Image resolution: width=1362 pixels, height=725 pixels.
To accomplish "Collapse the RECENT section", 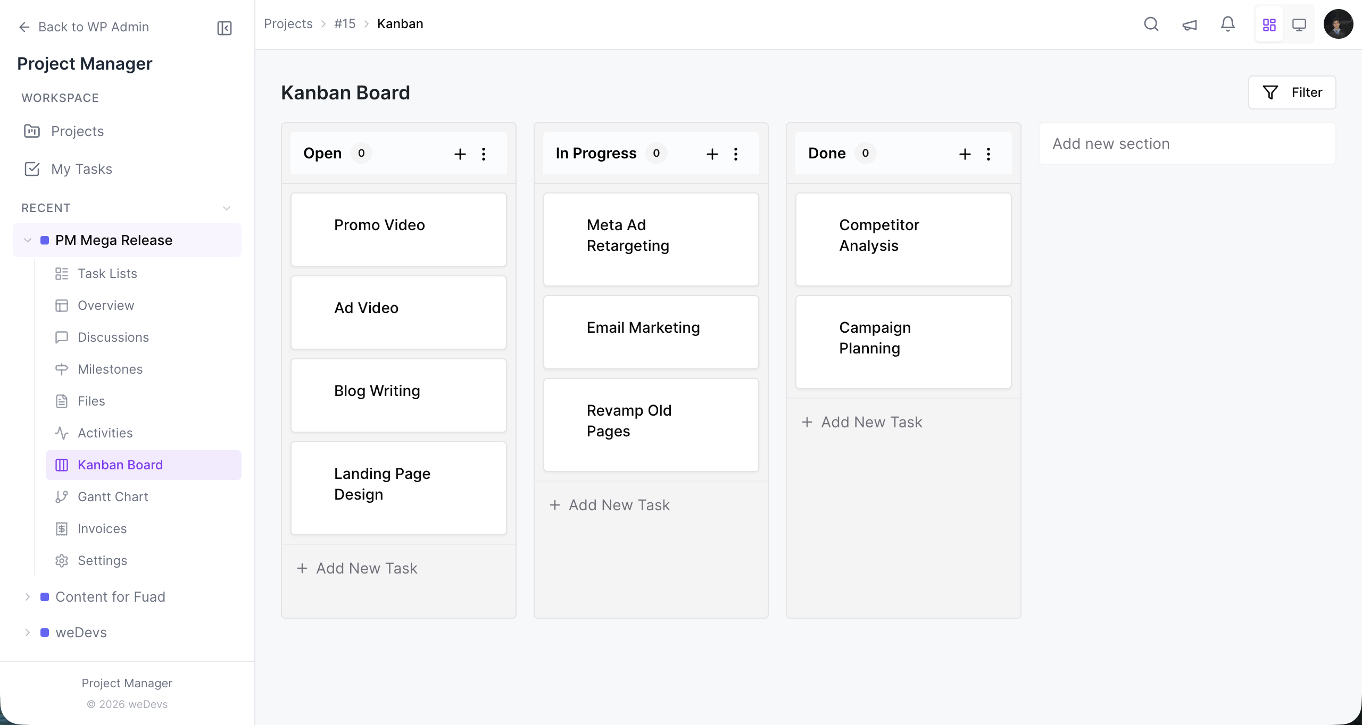I will tap(227, 208).
